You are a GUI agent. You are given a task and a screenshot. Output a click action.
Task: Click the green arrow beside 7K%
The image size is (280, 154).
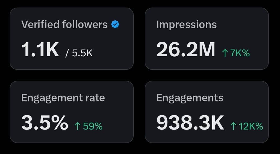[x=225, y=53]
